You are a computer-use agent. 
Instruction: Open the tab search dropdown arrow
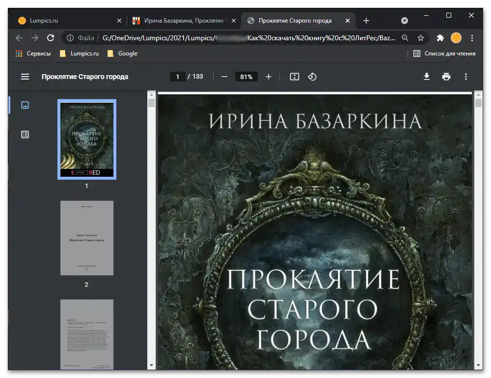(405, 21)
